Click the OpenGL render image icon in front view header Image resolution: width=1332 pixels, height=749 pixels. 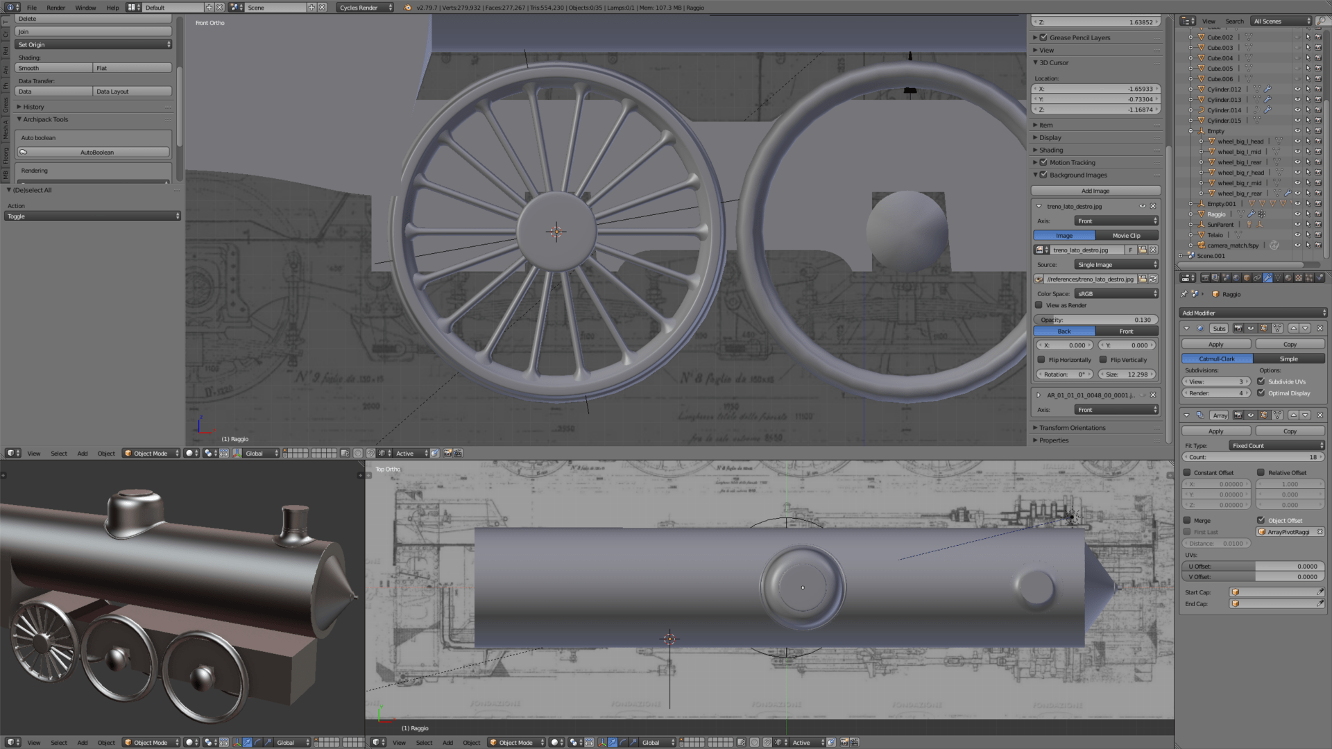pos(447,453)
